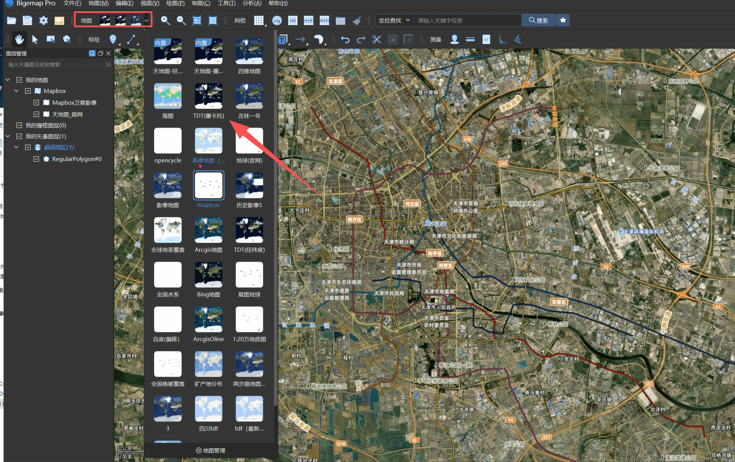
Task: Click the vector feature name search box
Action: [x=56, y=64]
